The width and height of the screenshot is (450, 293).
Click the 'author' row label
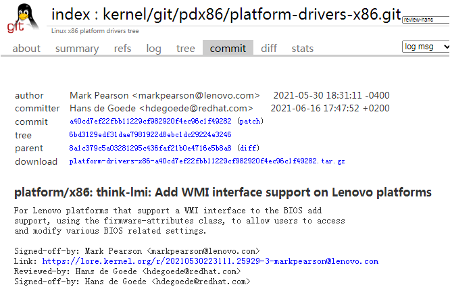click(x=29, y=95)
